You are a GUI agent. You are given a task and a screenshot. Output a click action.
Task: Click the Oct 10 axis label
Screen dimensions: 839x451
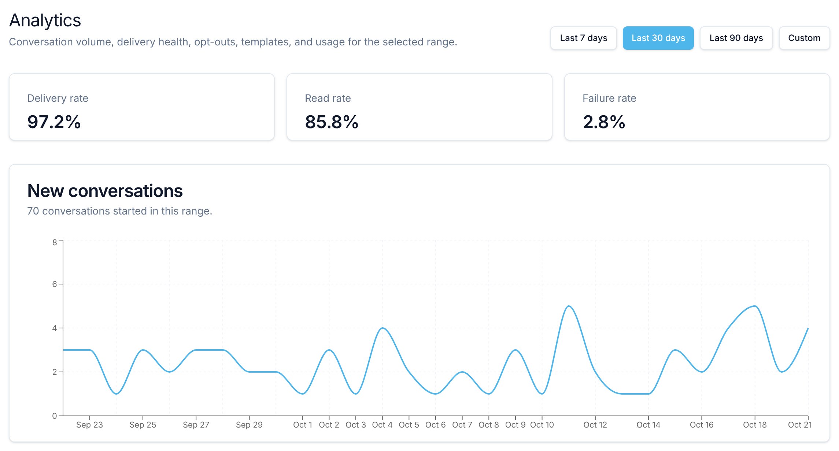point(542,425)
